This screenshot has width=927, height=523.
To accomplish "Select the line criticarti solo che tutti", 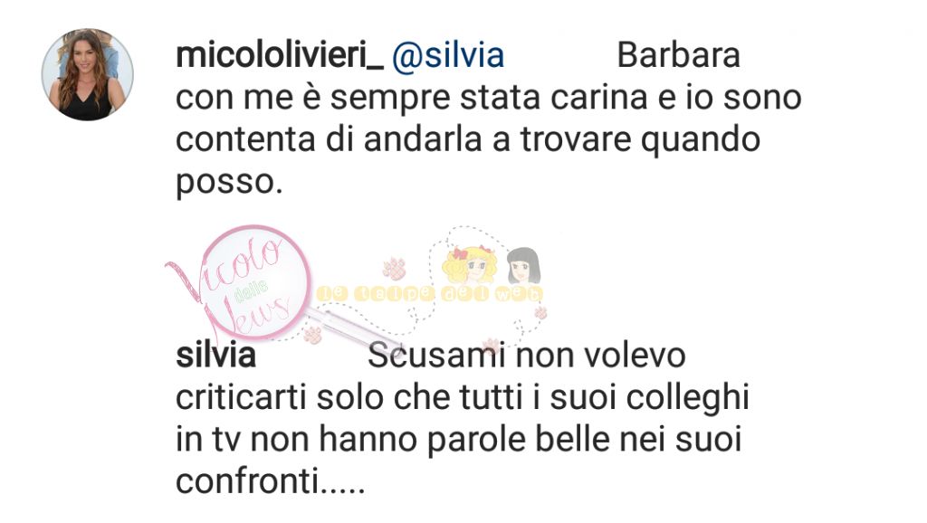I will click(463, 398).
